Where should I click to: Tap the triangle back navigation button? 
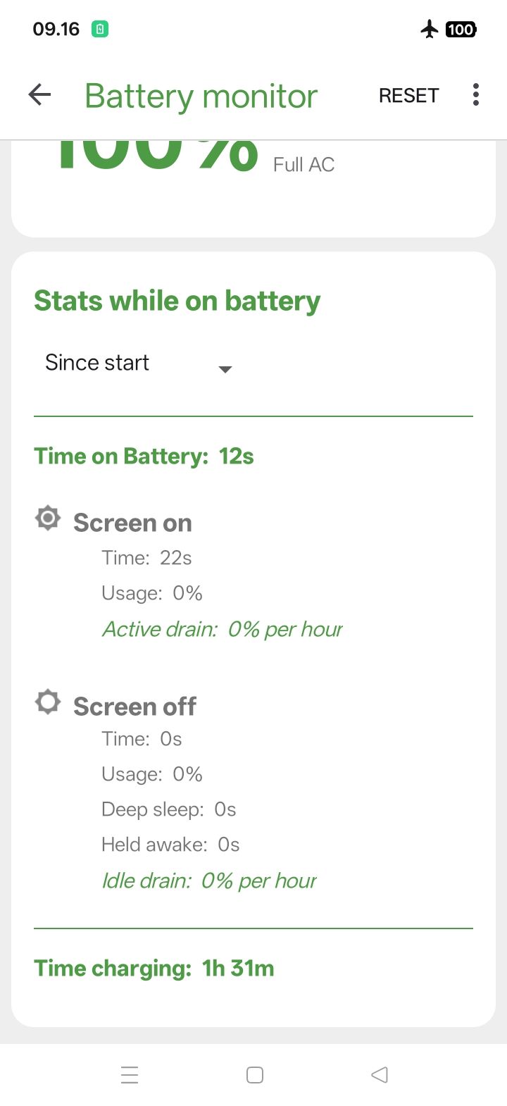379,1074
